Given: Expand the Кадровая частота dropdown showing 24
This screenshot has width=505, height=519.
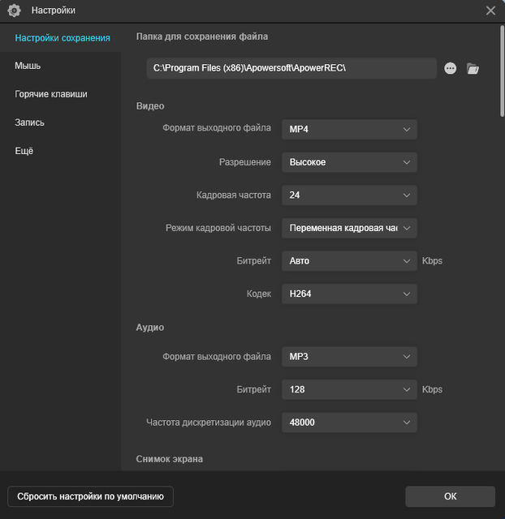Looking at the screenshot, I should click(349, 195).
